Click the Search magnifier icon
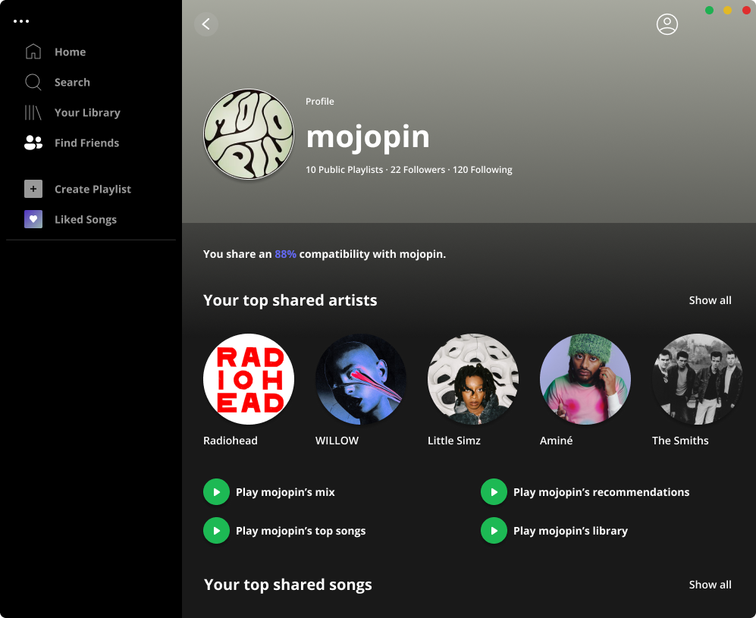Image resolution: width=756 pixels, height=618 pixels. 33,82
